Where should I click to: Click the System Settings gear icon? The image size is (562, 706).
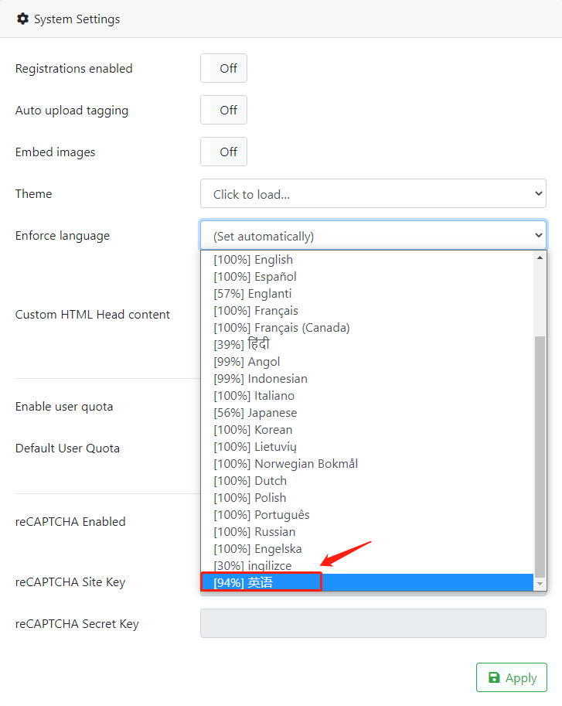(x=22, y=19)
